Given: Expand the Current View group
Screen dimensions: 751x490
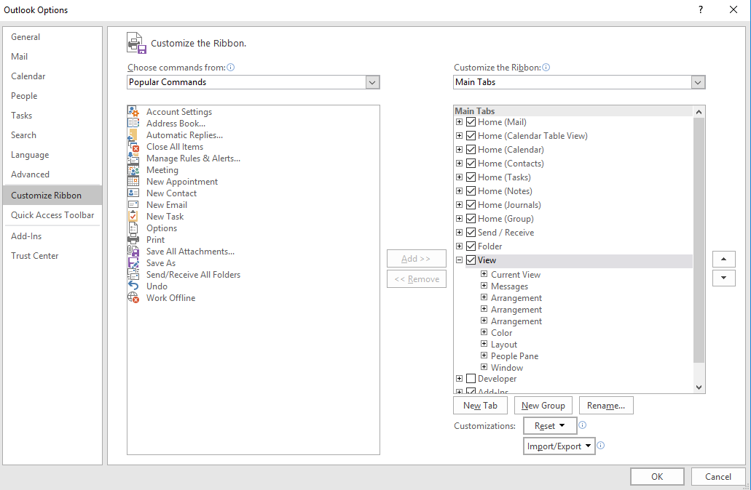Looking at the screenshot, I should (x=484, y=274).
